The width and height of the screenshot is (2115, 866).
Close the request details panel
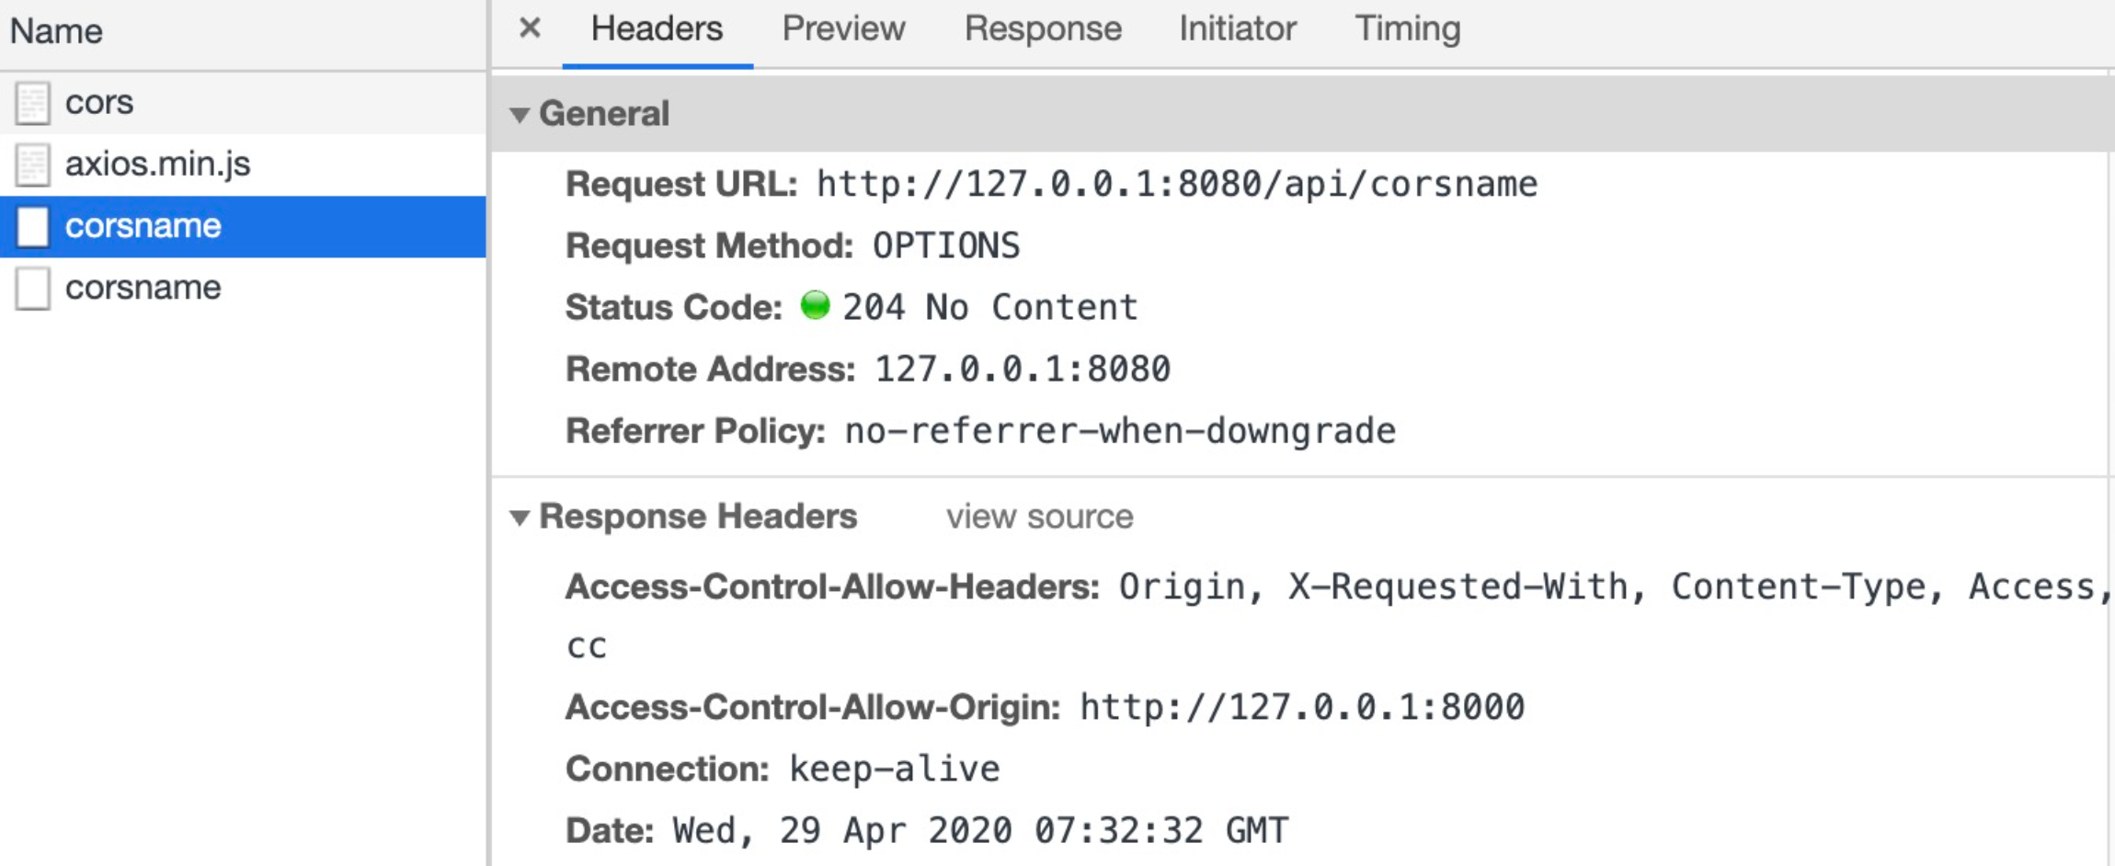(x=530, y=28)
